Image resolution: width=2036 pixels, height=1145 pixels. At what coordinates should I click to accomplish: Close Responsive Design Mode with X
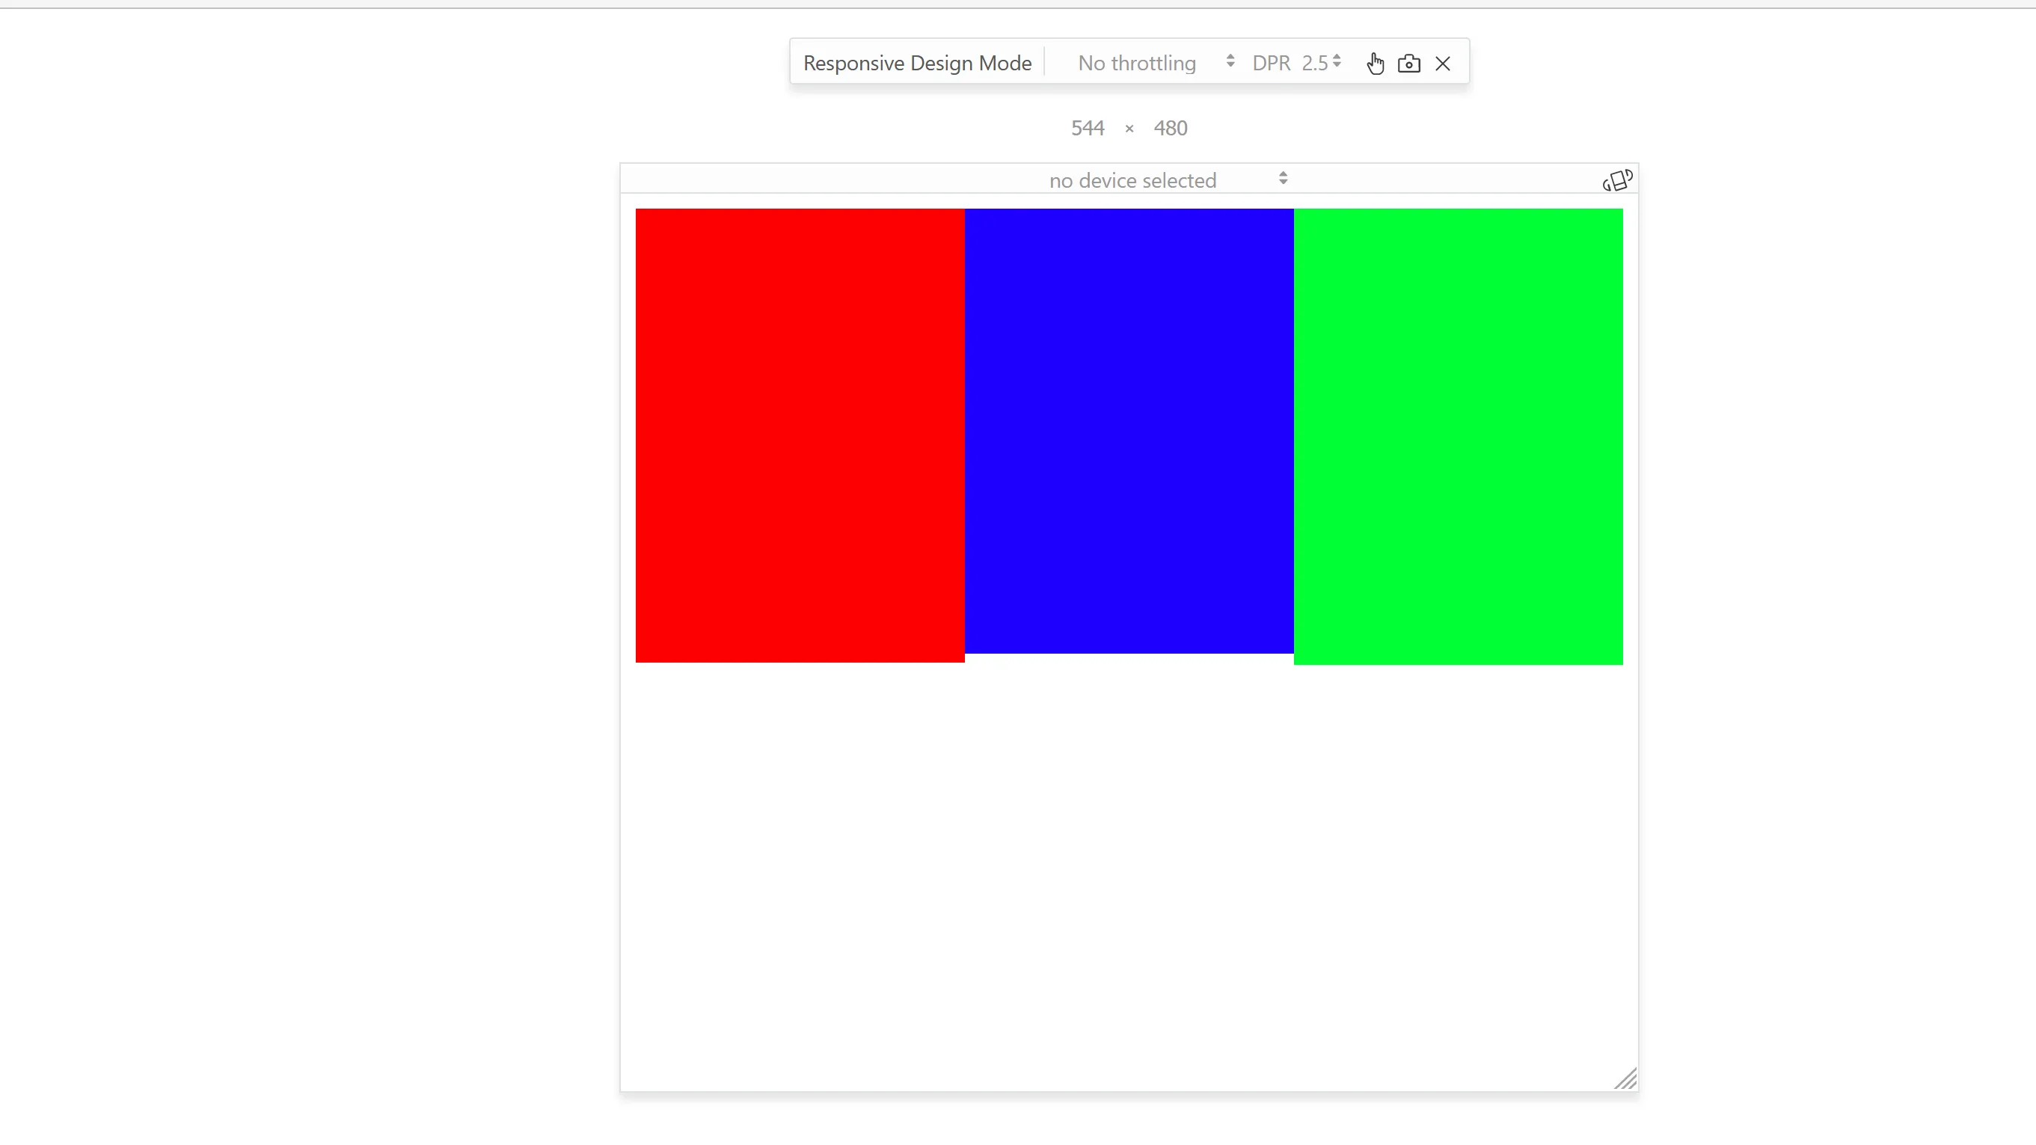click(1442, 64)
